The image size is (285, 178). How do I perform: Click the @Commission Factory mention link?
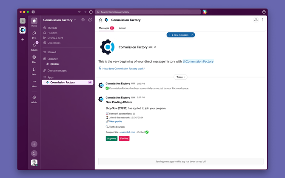coord(198,61)
